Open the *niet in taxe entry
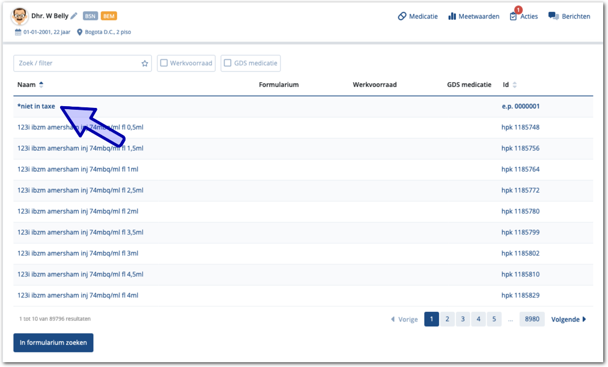This screenshot has width=608, height=367. tap(36, 106)
